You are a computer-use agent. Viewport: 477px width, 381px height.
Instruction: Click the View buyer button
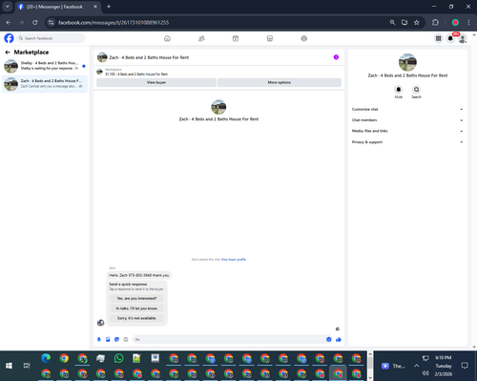point(156,82)
